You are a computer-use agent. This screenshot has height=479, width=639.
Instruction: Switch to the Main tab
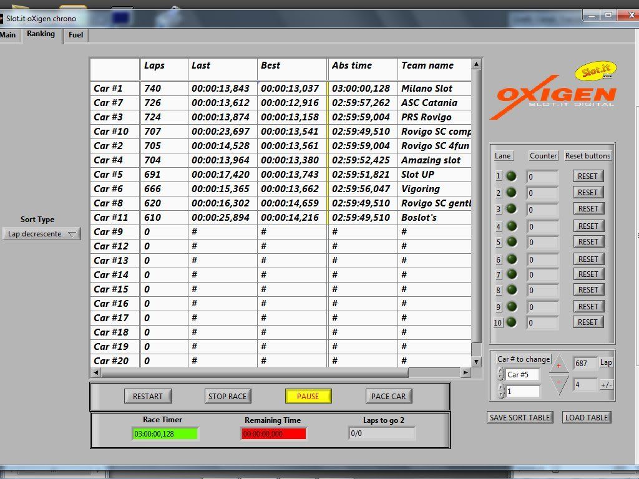click(7, 35)
